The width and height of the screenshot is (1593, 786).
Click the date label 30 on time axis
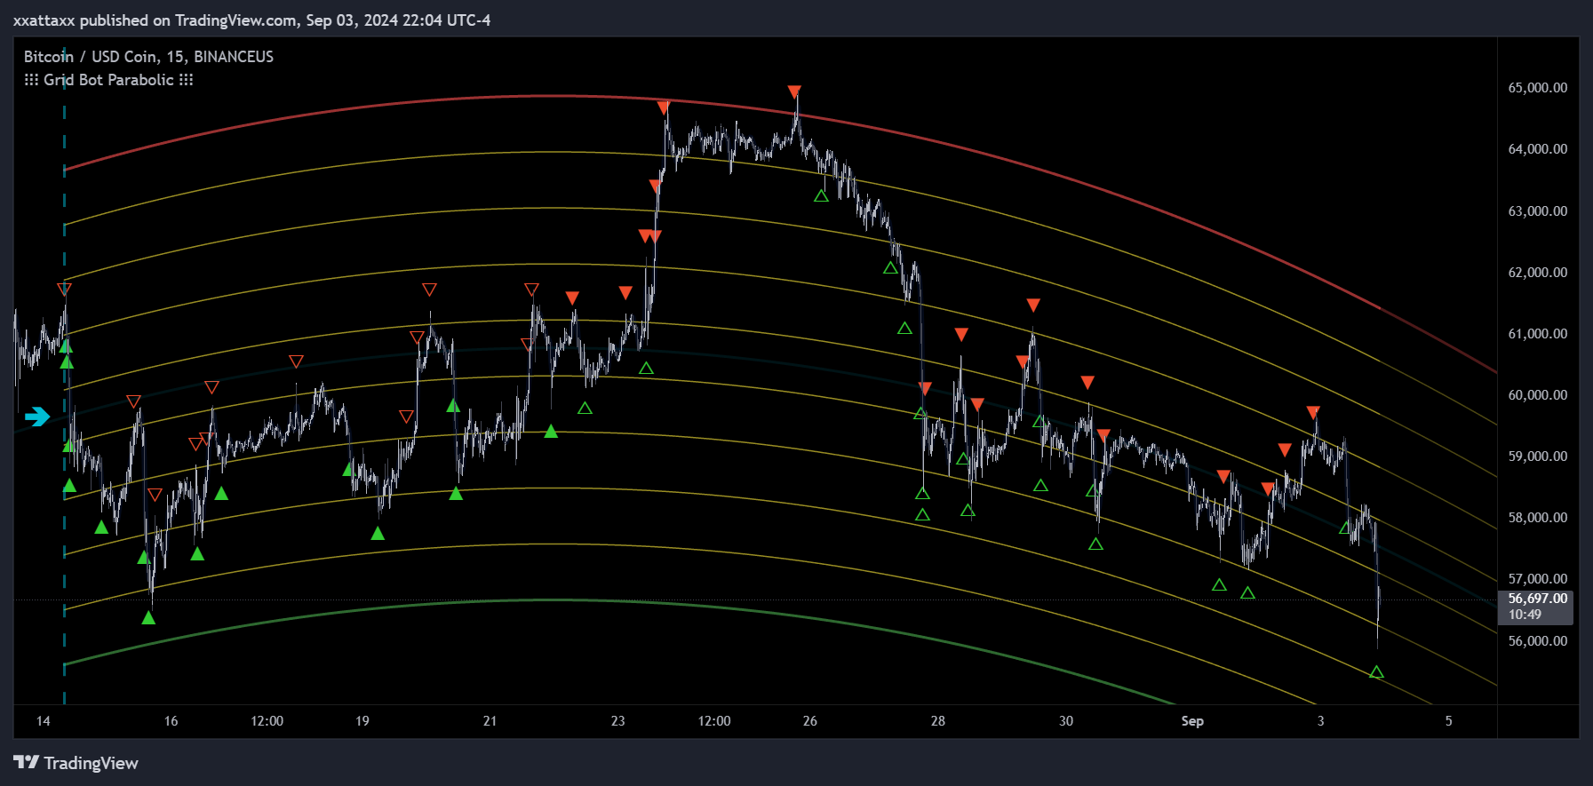[1065, 721]
